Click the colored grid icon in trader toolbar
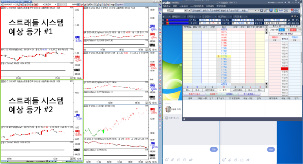 [x=276, y=11]
